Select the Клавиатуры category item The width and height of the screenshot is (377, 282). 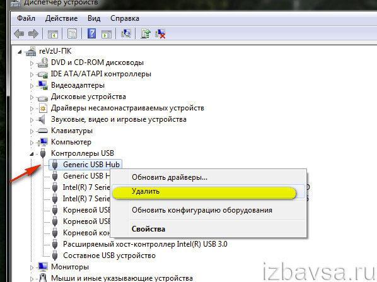click(72, 131)
